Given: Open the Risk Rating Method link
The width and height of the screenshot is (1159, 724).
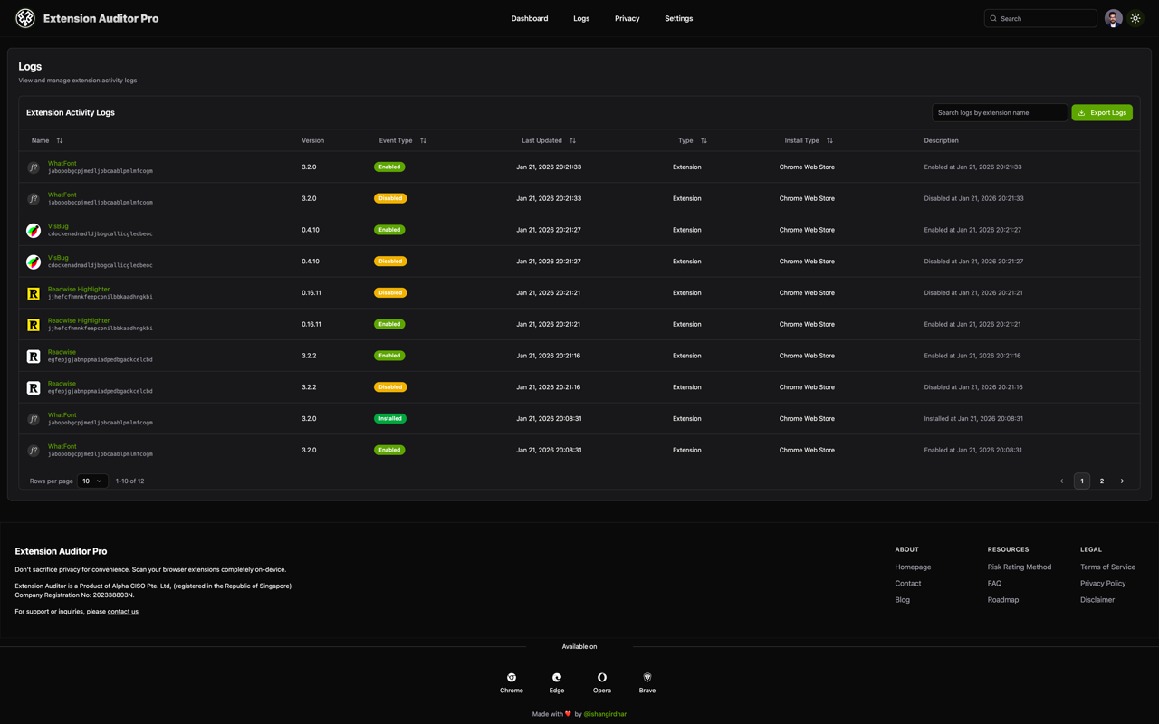Looking at the screenshot, I should point(1020,567).
